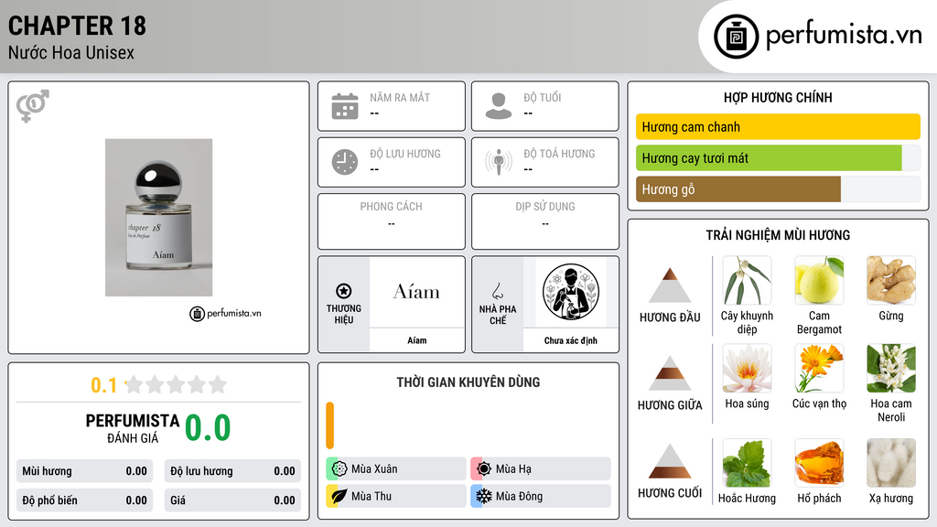Click the Xạ hương musk image
937x527 pixels.
[x=891, y=463]
